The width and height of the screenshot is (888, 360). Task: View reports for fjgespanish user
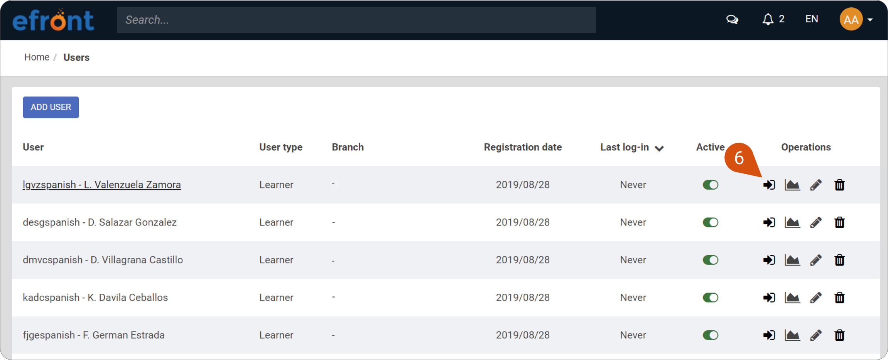(x=792, y=335)
